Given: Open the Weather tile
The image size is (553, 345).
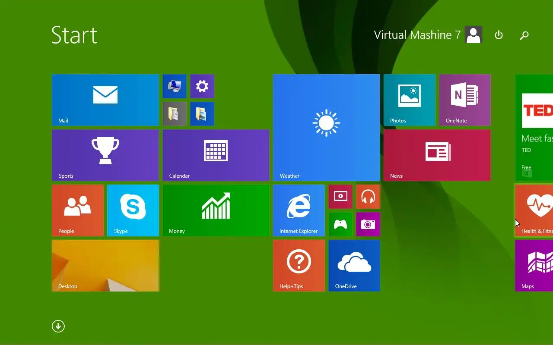Looking at the screenshot, I should pos(327,128).
